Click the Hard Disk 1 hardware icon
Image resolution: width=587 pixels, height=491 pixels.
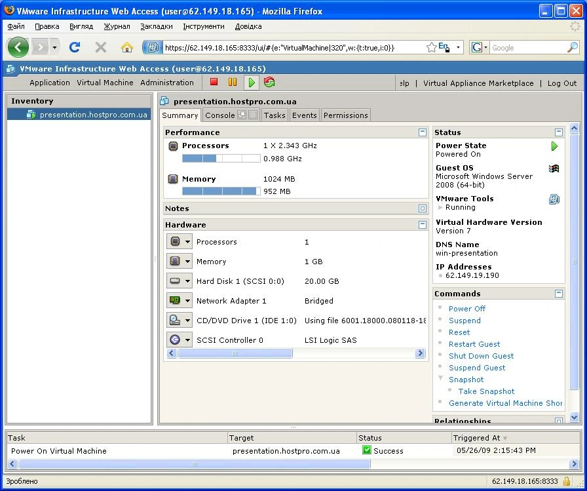(175, 281)
